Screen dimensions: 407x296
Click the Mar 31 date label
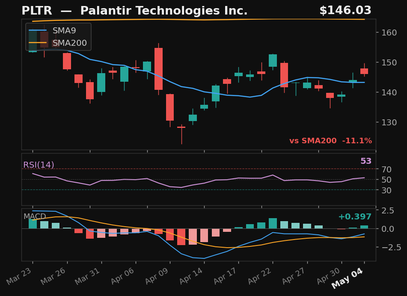tap(87, 276)
